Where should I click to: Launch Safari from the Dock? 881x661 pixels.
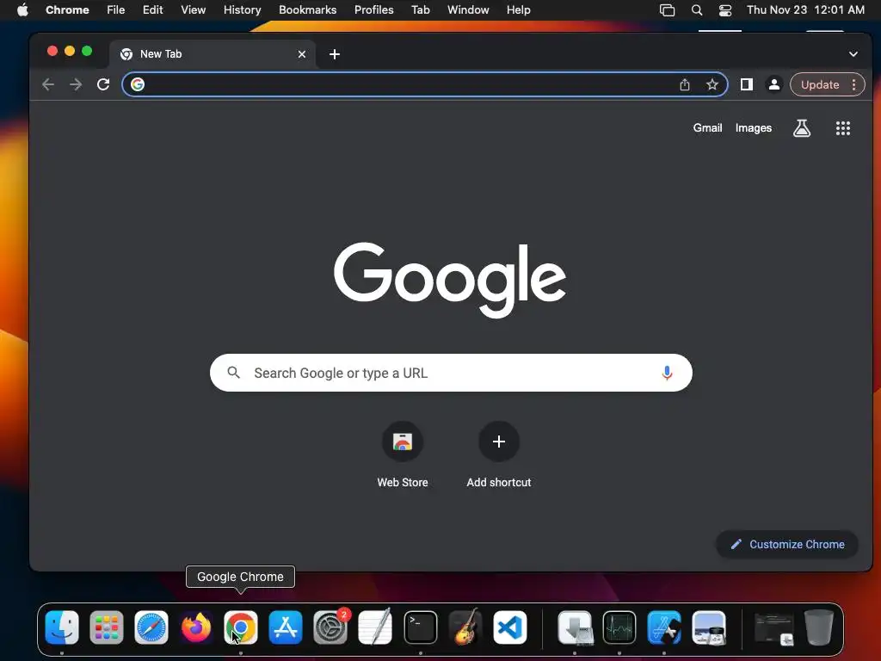(151, 627)
